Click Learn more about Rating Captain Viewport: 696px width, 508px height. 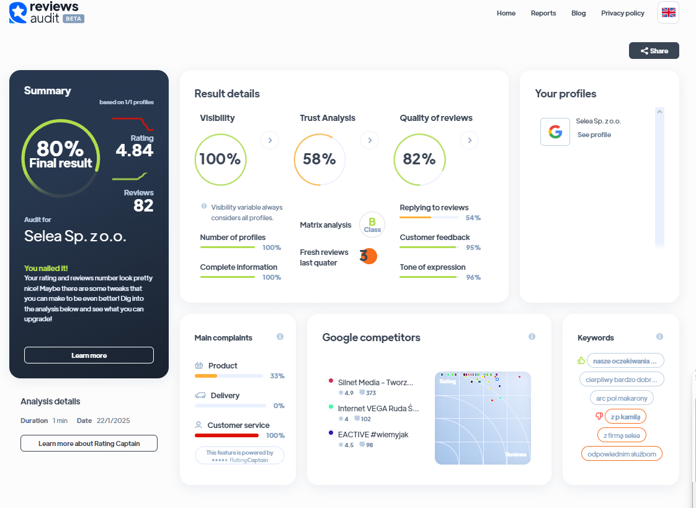click(89, 443)
